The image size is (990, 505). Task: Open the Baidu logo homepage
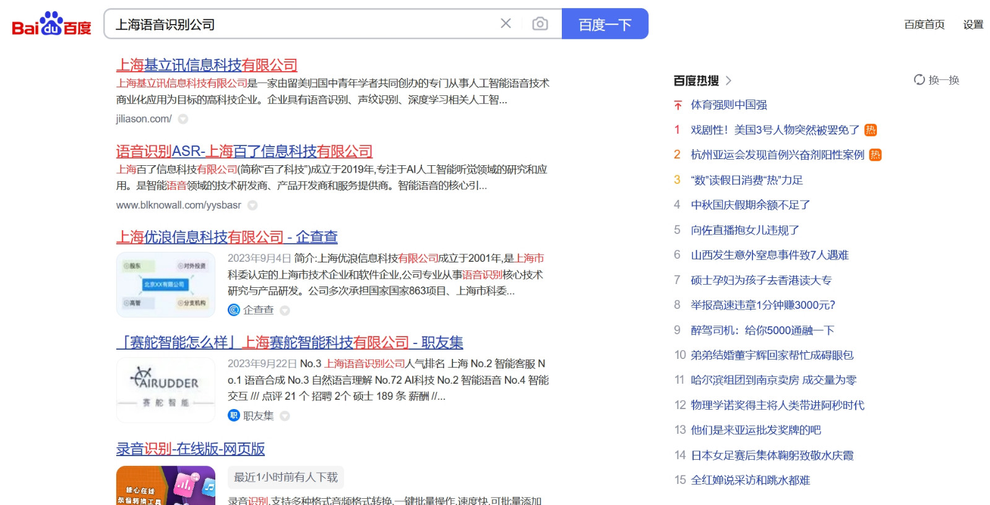tap(51, 25)
